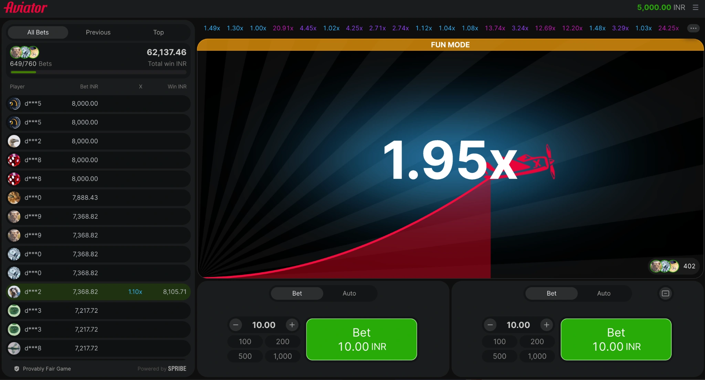Set right bet to 200 preset
Screen dimensions: 705x380
tap(537, 341)
